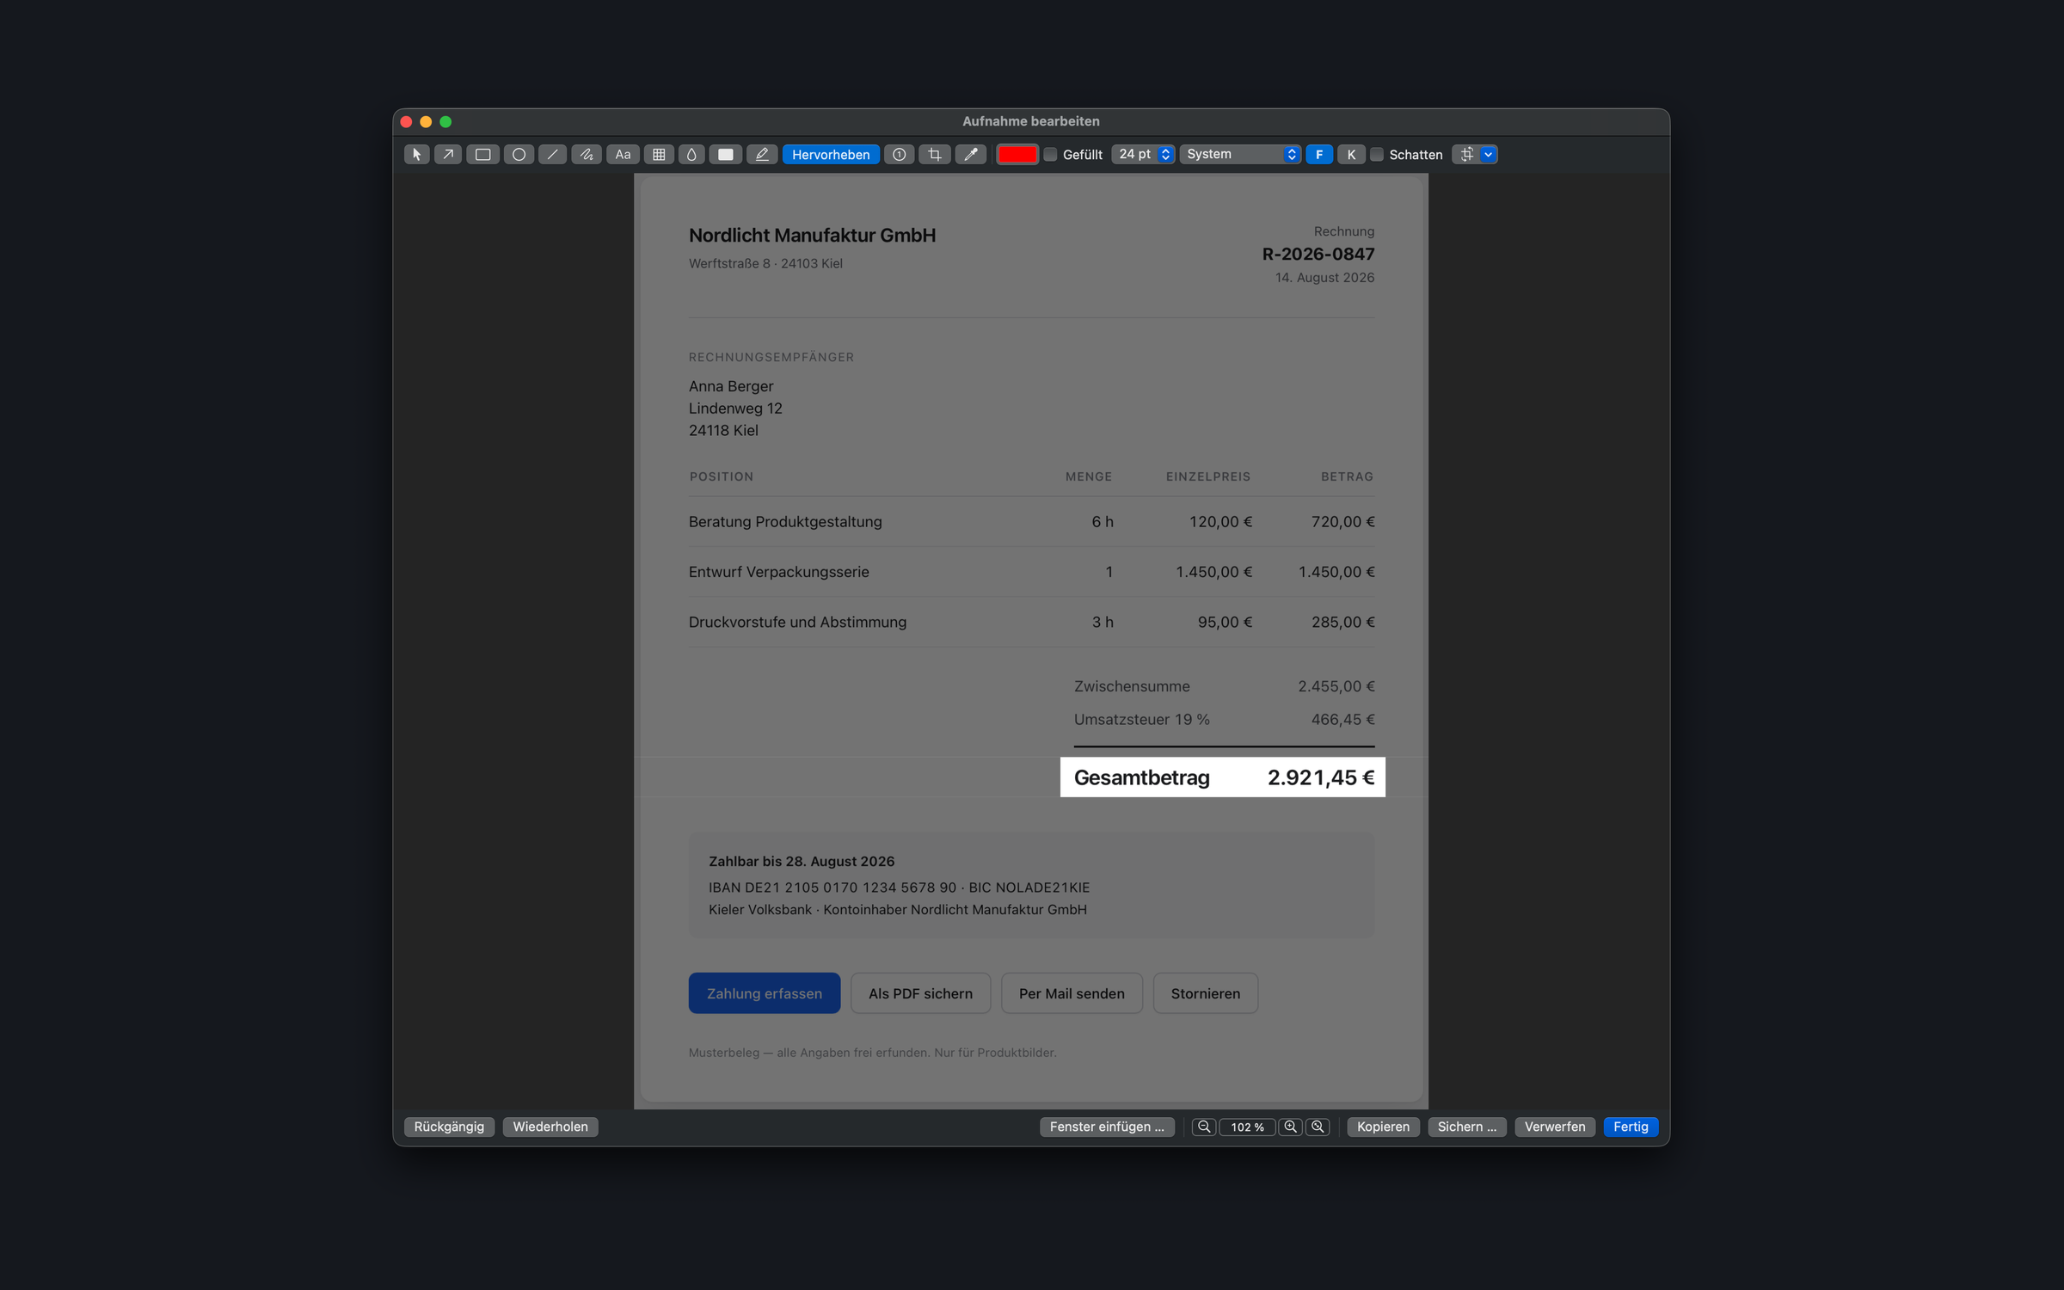Select the blur droplet tool
Screen dimensions: 2064x1290
[691, 155]
